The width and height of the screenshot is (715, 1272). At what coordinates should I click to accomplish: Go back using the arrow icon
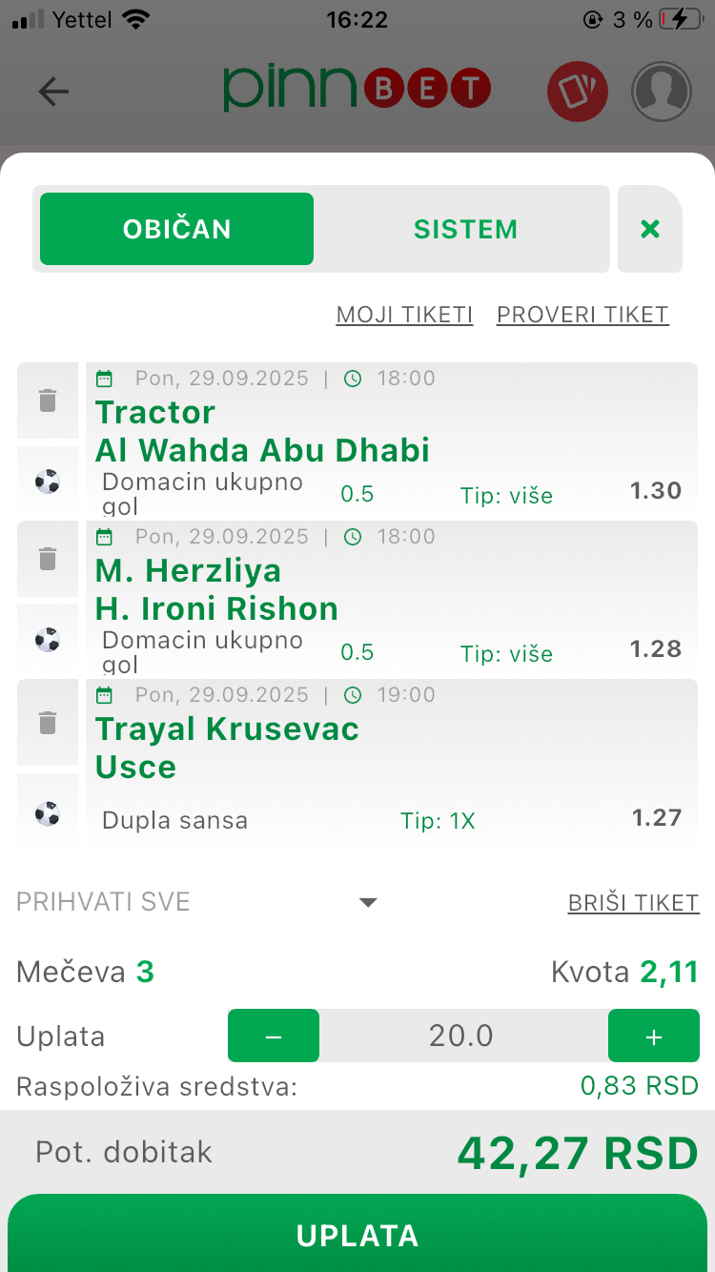(53, 92)
